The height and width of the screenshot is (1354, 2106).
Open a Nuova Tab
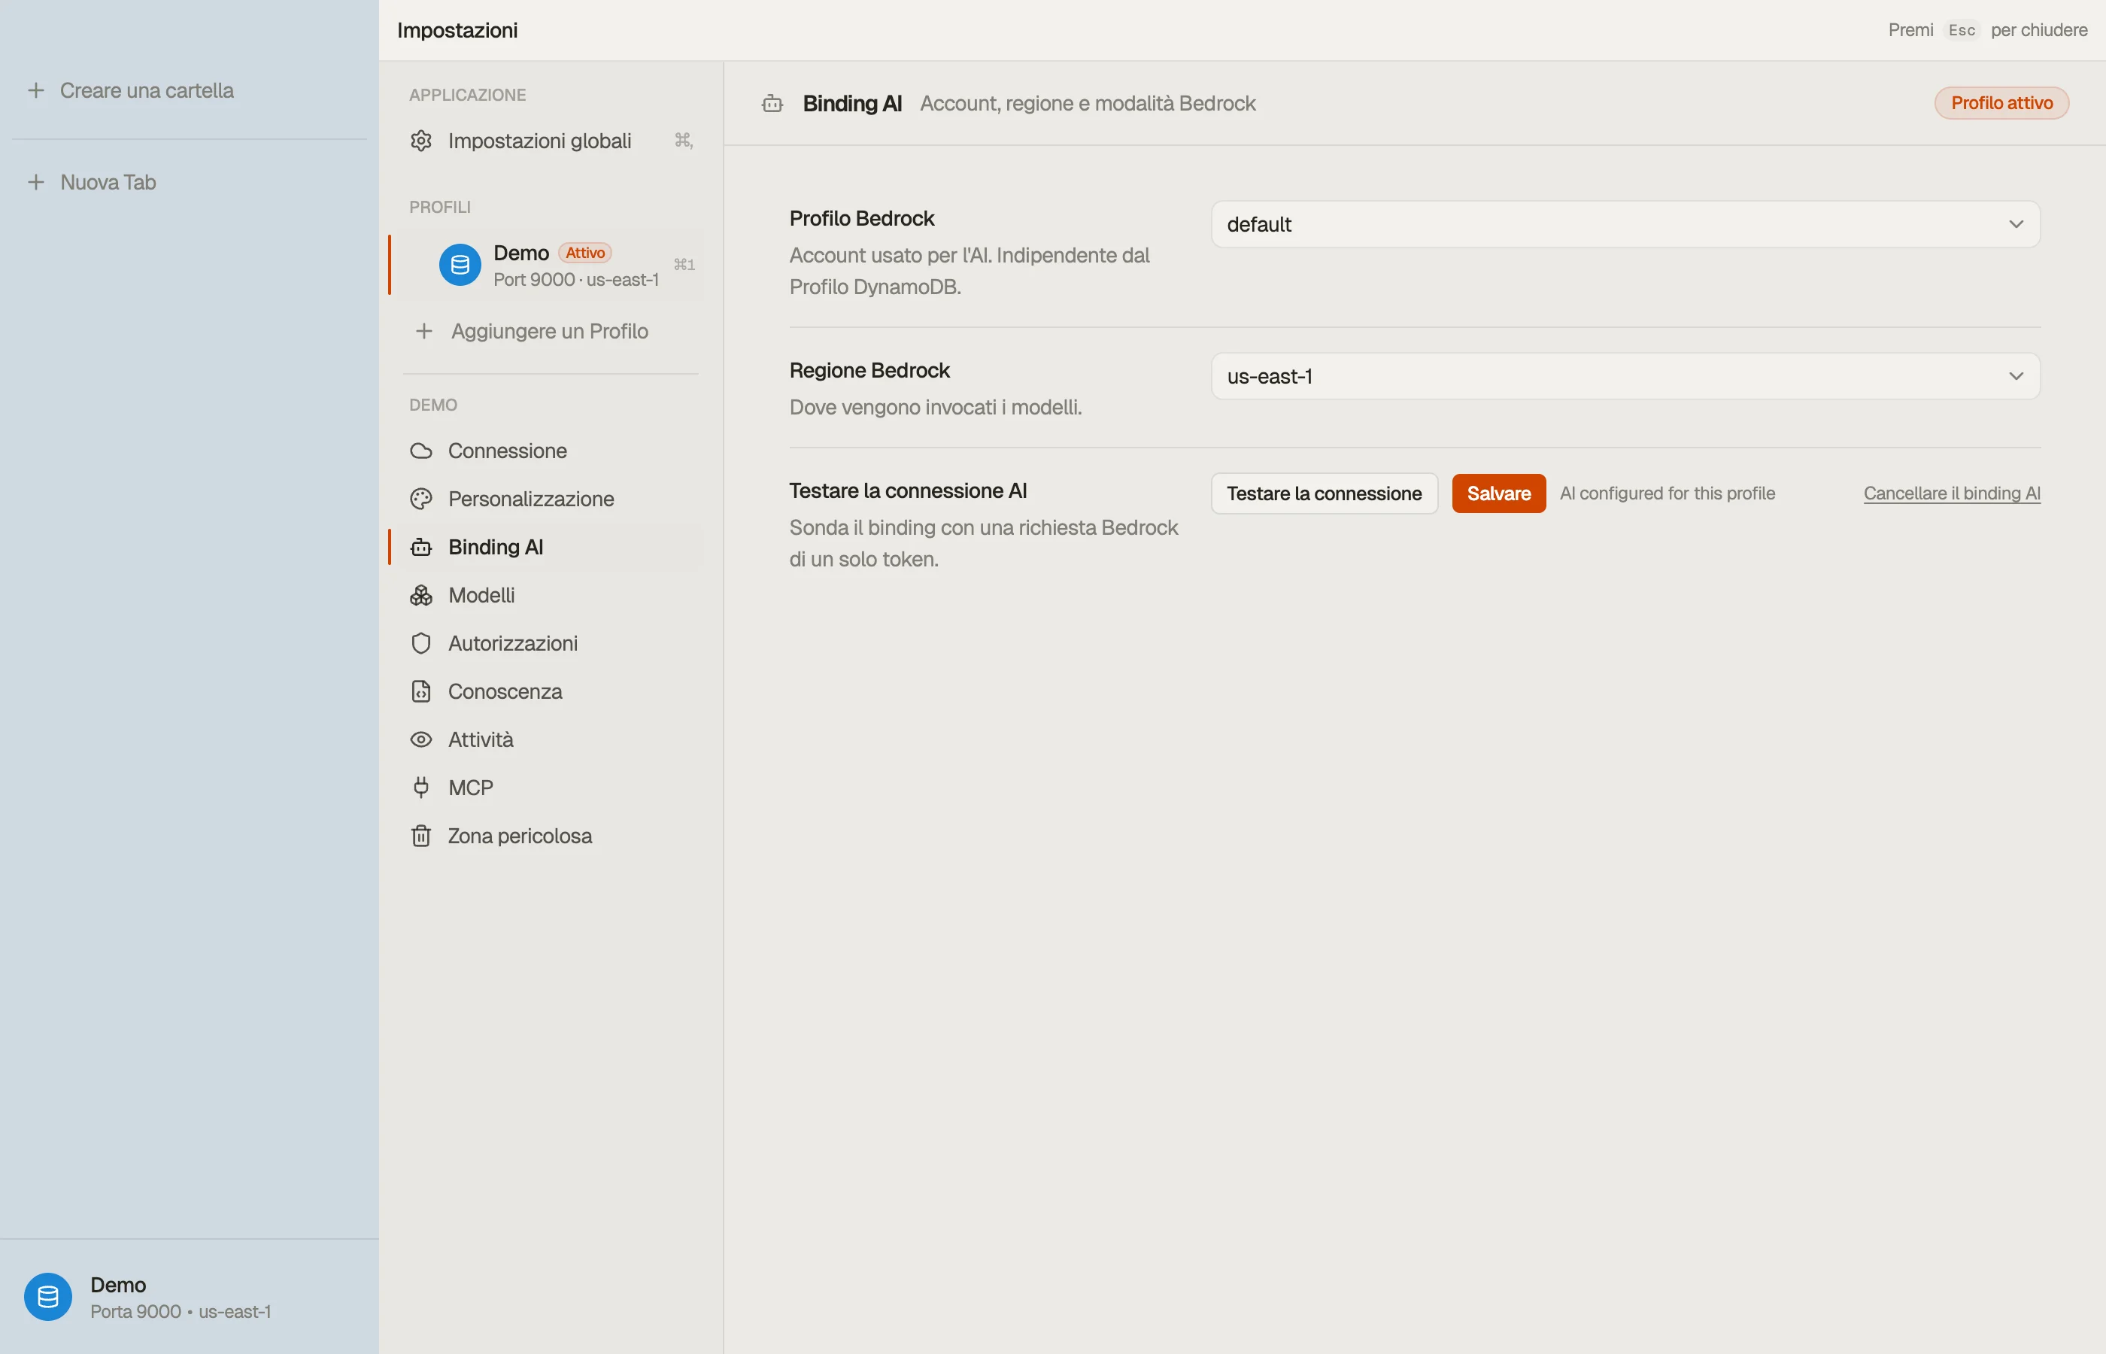(108, 182)
